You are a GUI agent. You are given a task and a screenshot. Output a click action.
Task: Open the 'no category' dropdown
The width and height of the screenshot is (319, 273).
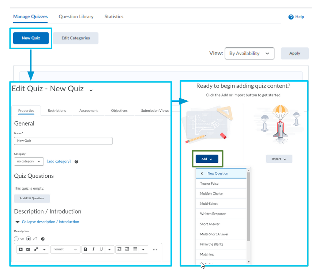[x=29, y=161]
